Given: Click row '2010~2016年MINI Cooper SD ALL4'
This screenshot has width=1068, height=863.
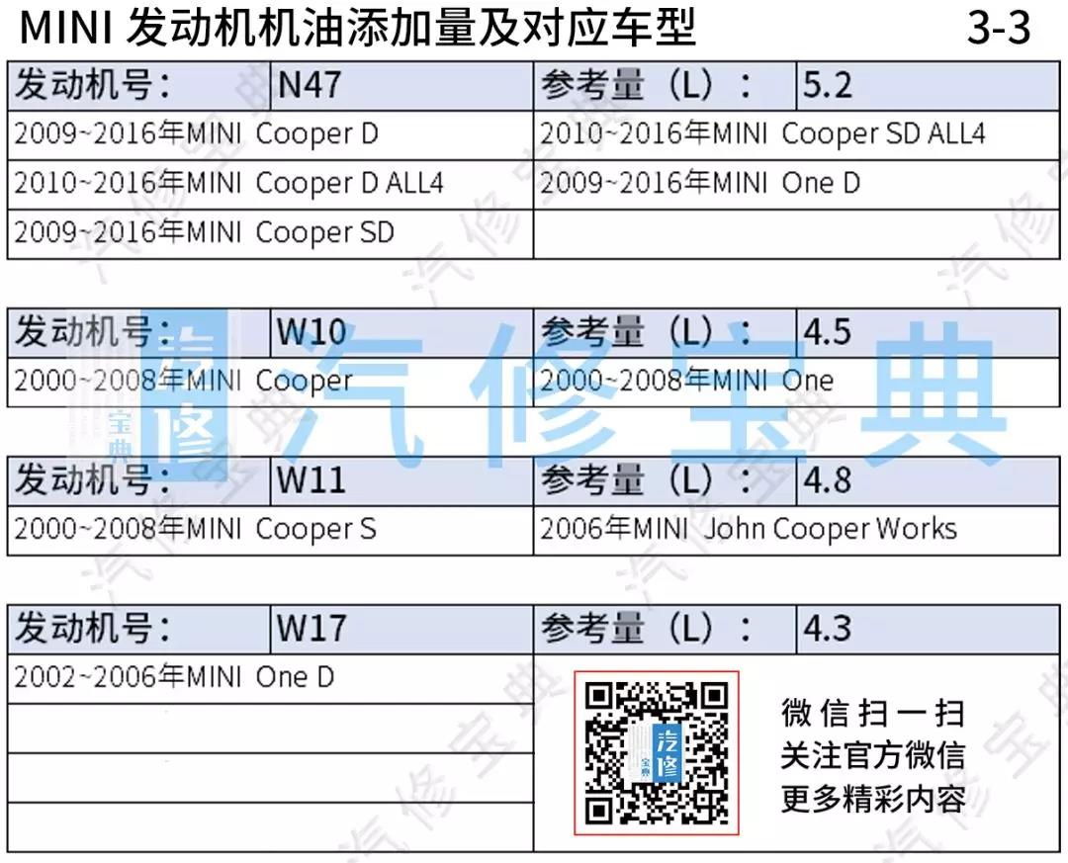Looking at the screenshot, I should point(796,134).
